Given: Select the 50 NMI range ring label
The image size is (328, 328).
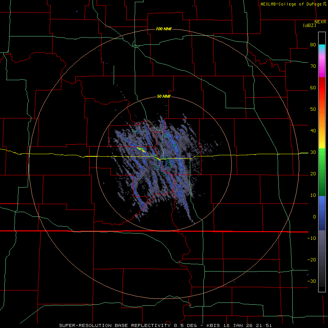Looking at the screenshot, I should [x=164, y=97].
